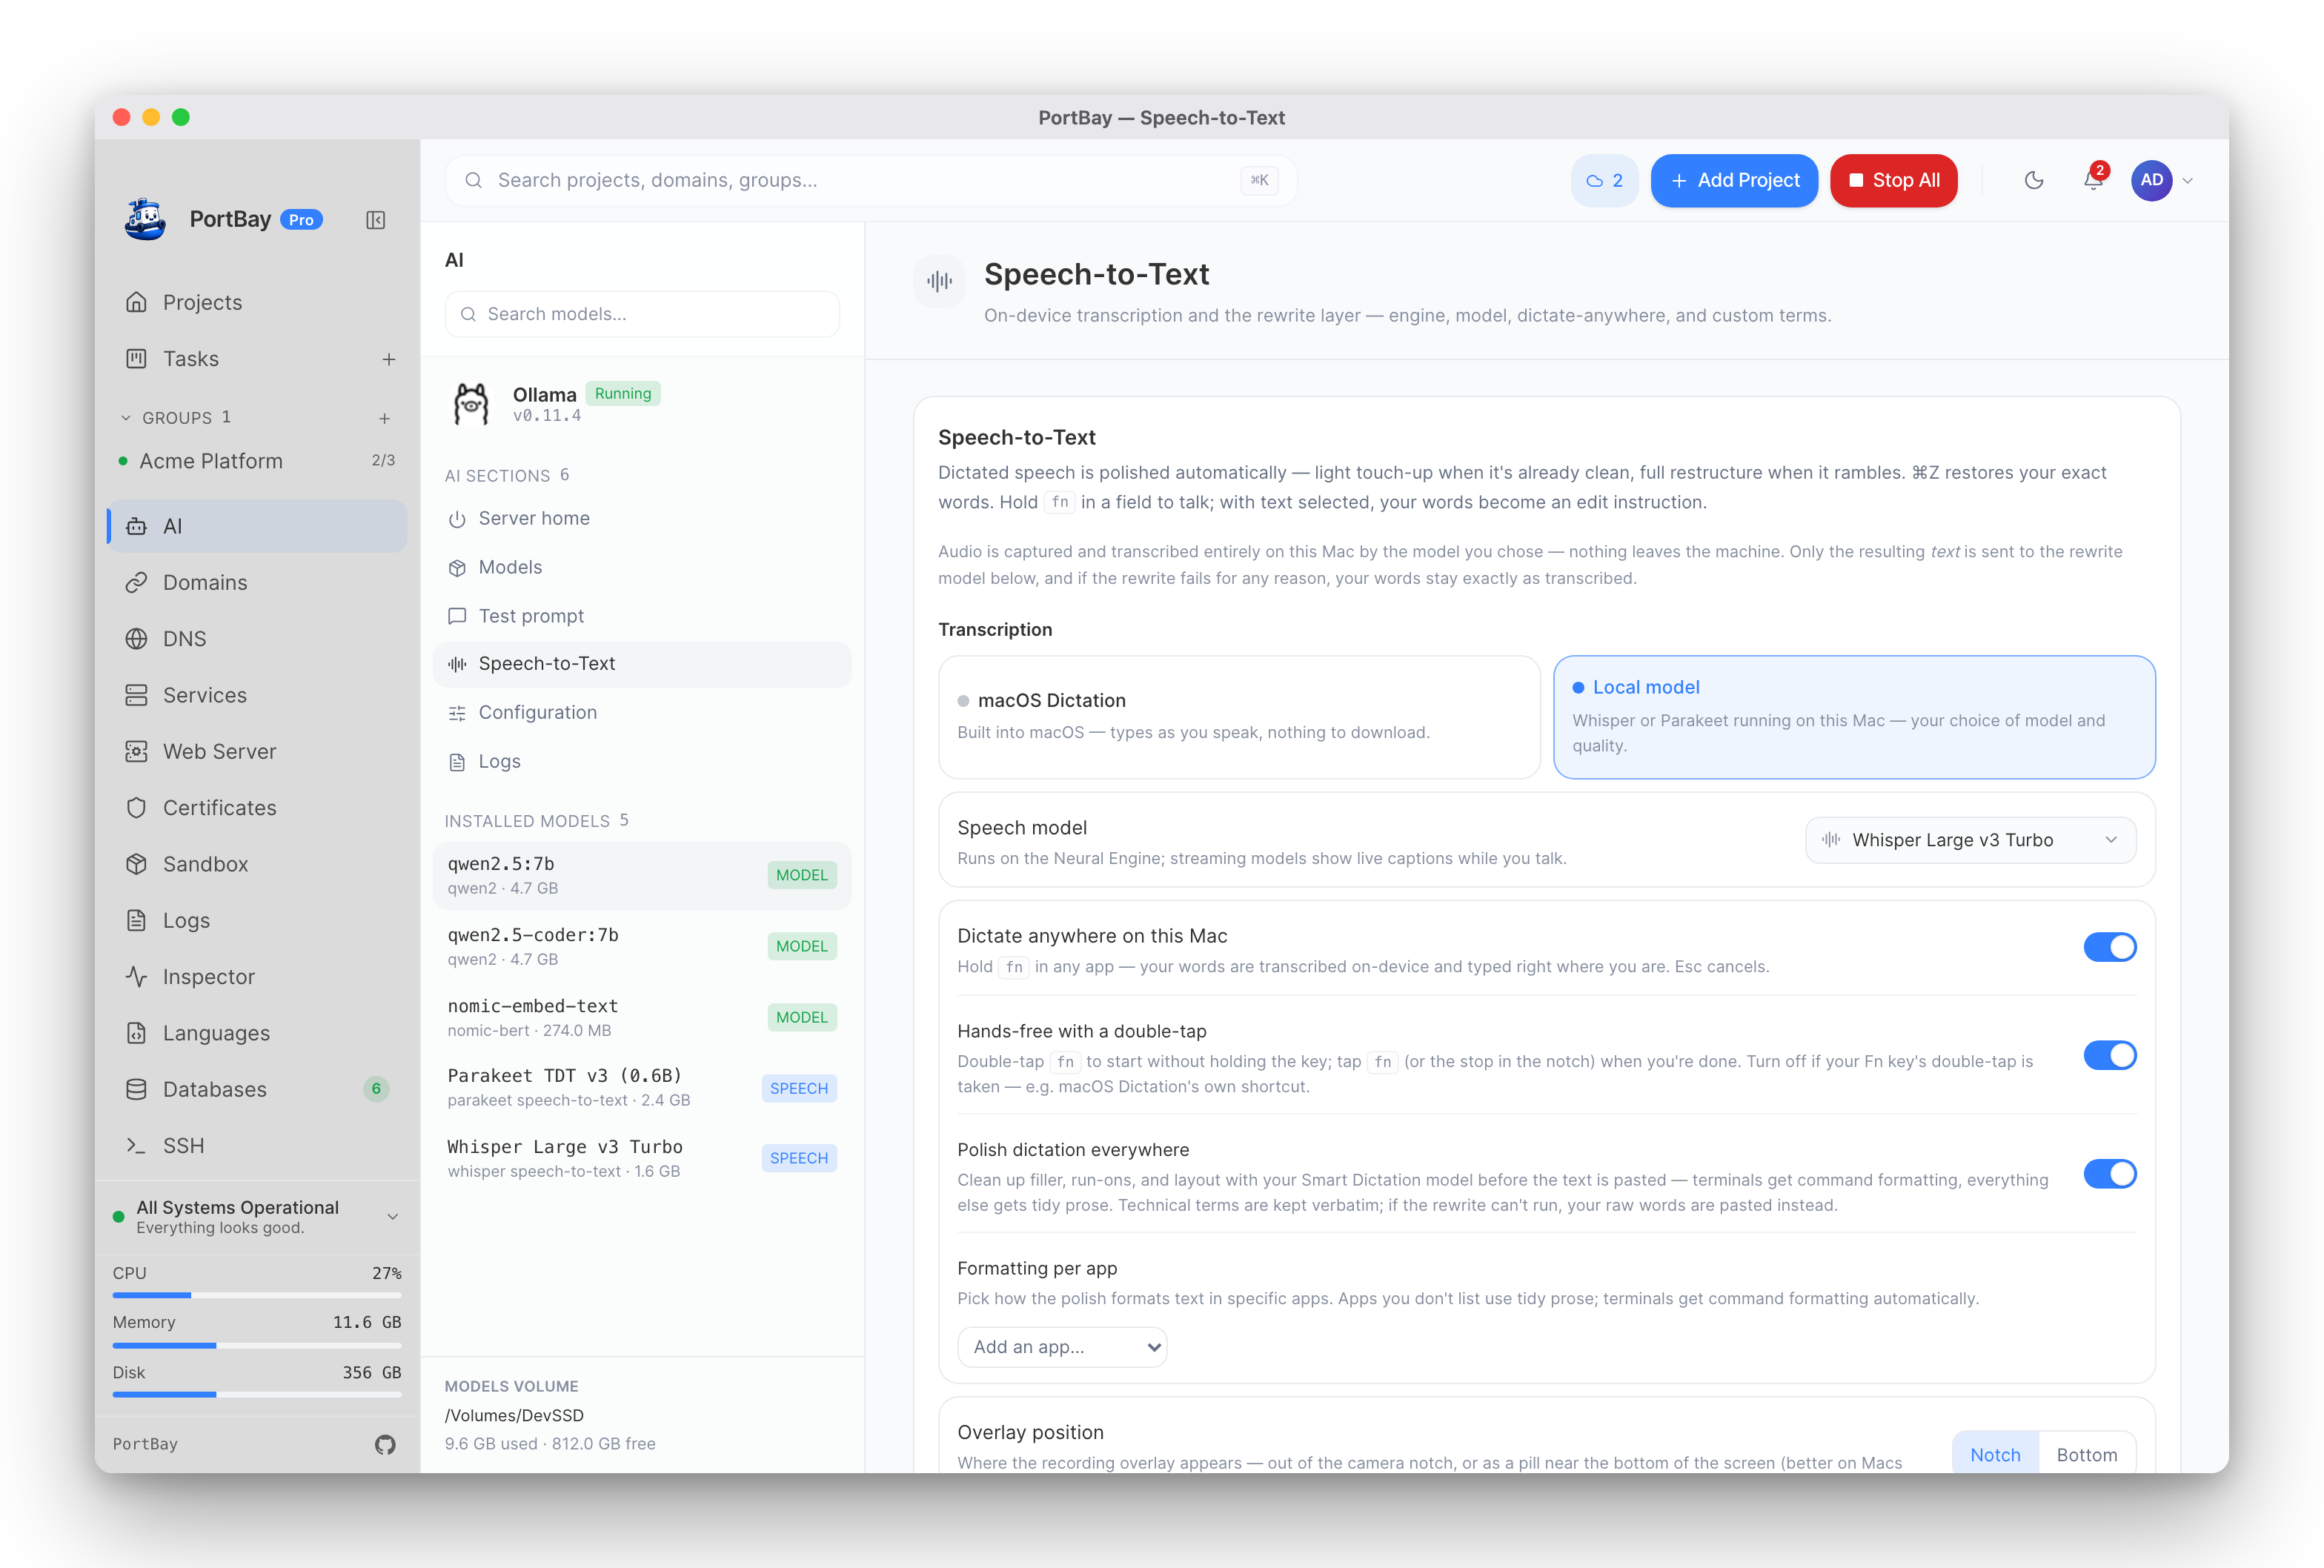Click the Running status badge for Ollama

pyautogui.click(x=623, y=394)
